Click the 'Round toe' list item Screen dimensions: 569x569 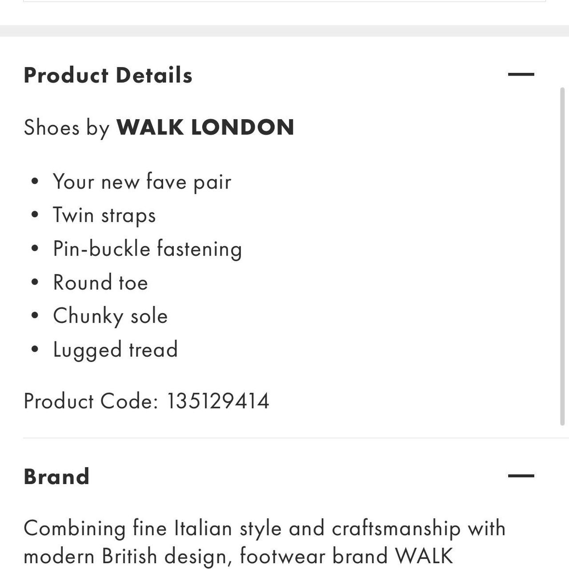(x=100, y=283)
